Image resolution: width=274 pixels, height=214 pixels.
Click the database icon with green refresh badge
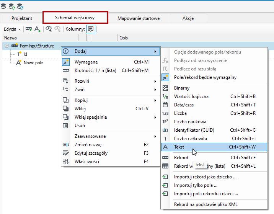click(12, 7)
